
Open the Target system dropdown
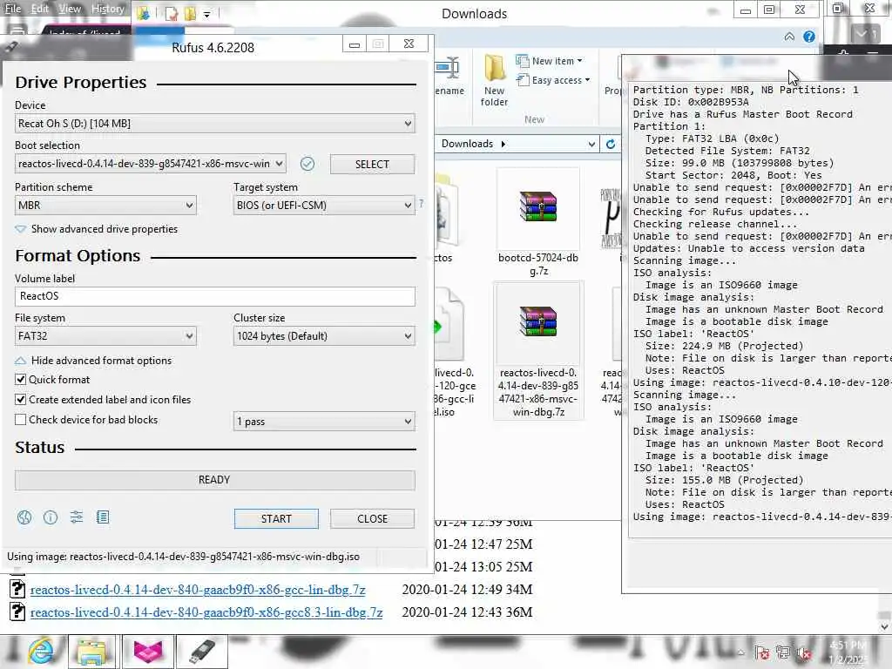324,206
